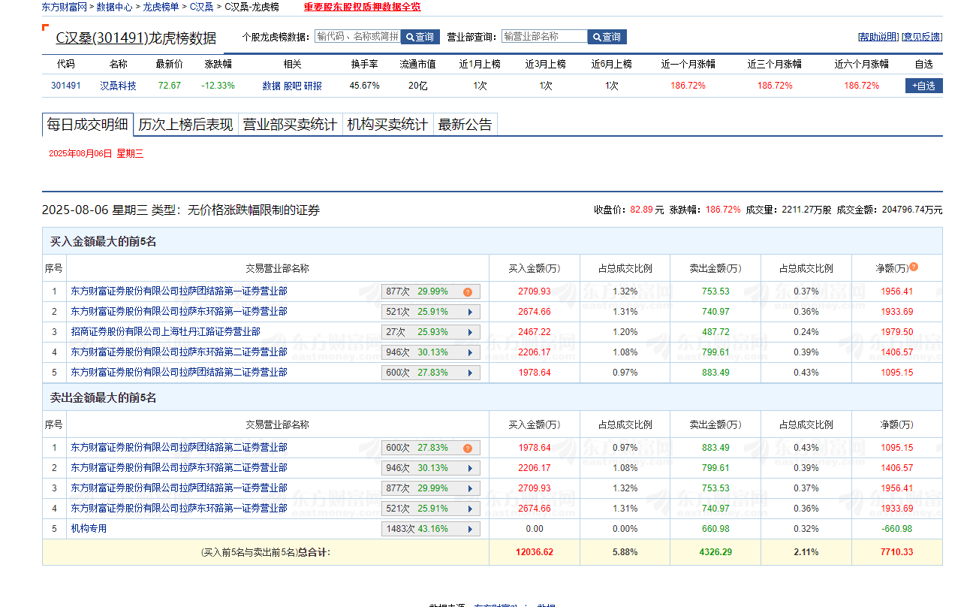The height and width of the screenshot is (607, 979).
Task: Click the sell amount 487.72
Action: coord(715,332)
